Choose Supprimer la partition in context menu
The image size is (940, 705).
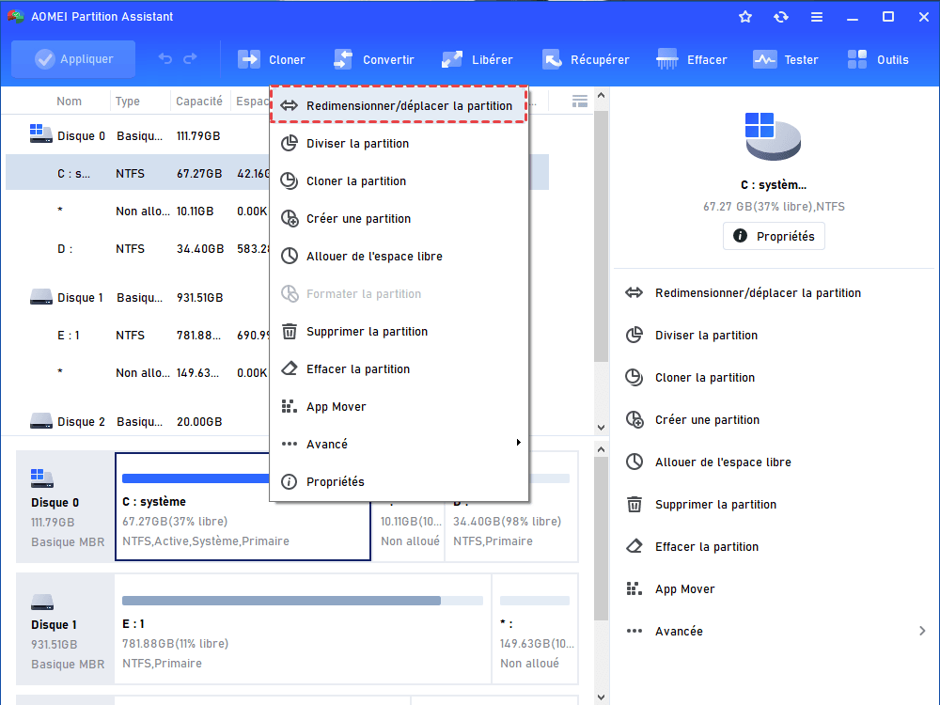point(399,332)
